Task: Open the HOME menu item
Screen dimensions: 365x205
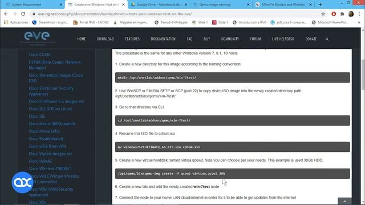Action: 82,39
